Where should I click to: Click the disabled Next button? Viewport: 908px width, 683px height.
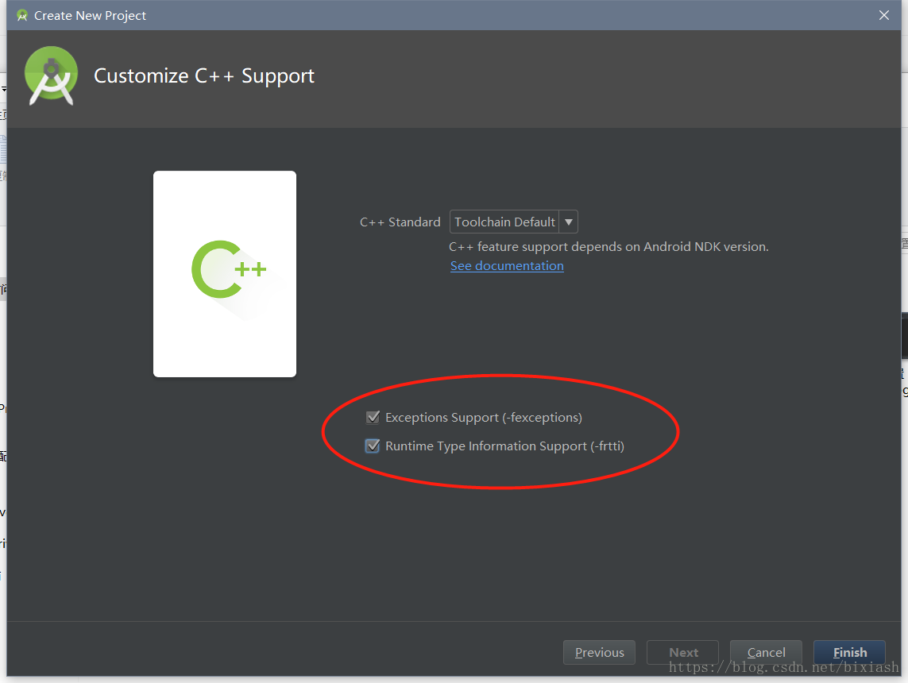pos(682,652)
